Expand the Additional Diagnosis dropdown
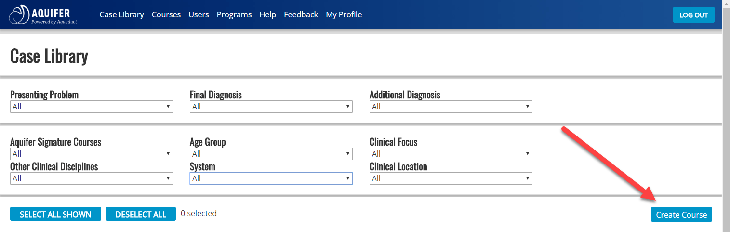 coord(451,107)
